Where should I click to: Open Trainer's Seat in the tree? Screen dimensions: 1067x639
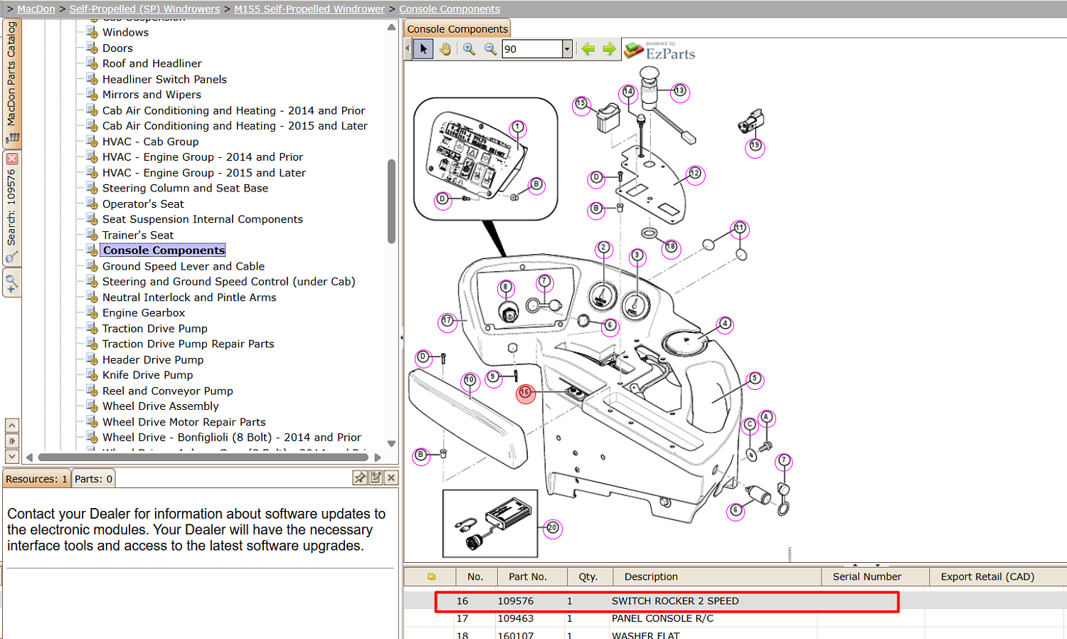click(x=138, y=235)
